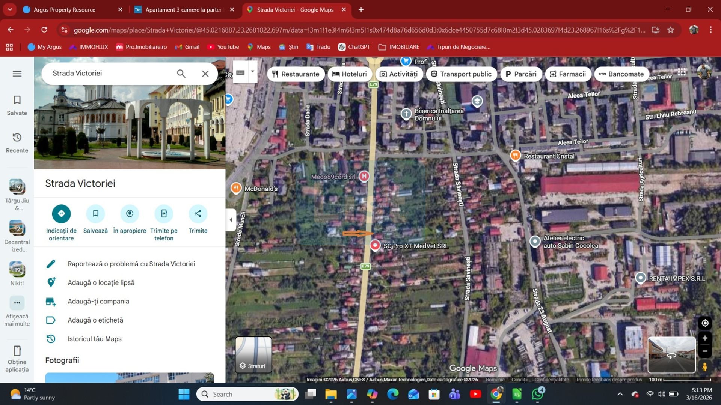Screen dimensions: 721x405
Task: Toggle the Straturi layers map view
Action: (x=253, y=354)
